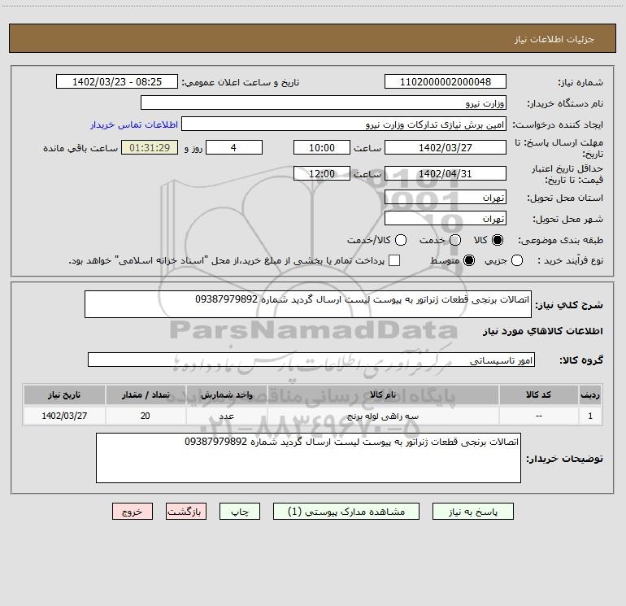
Task: Click the توضیحات خریدار text area
Action: [x=308, y=458]
